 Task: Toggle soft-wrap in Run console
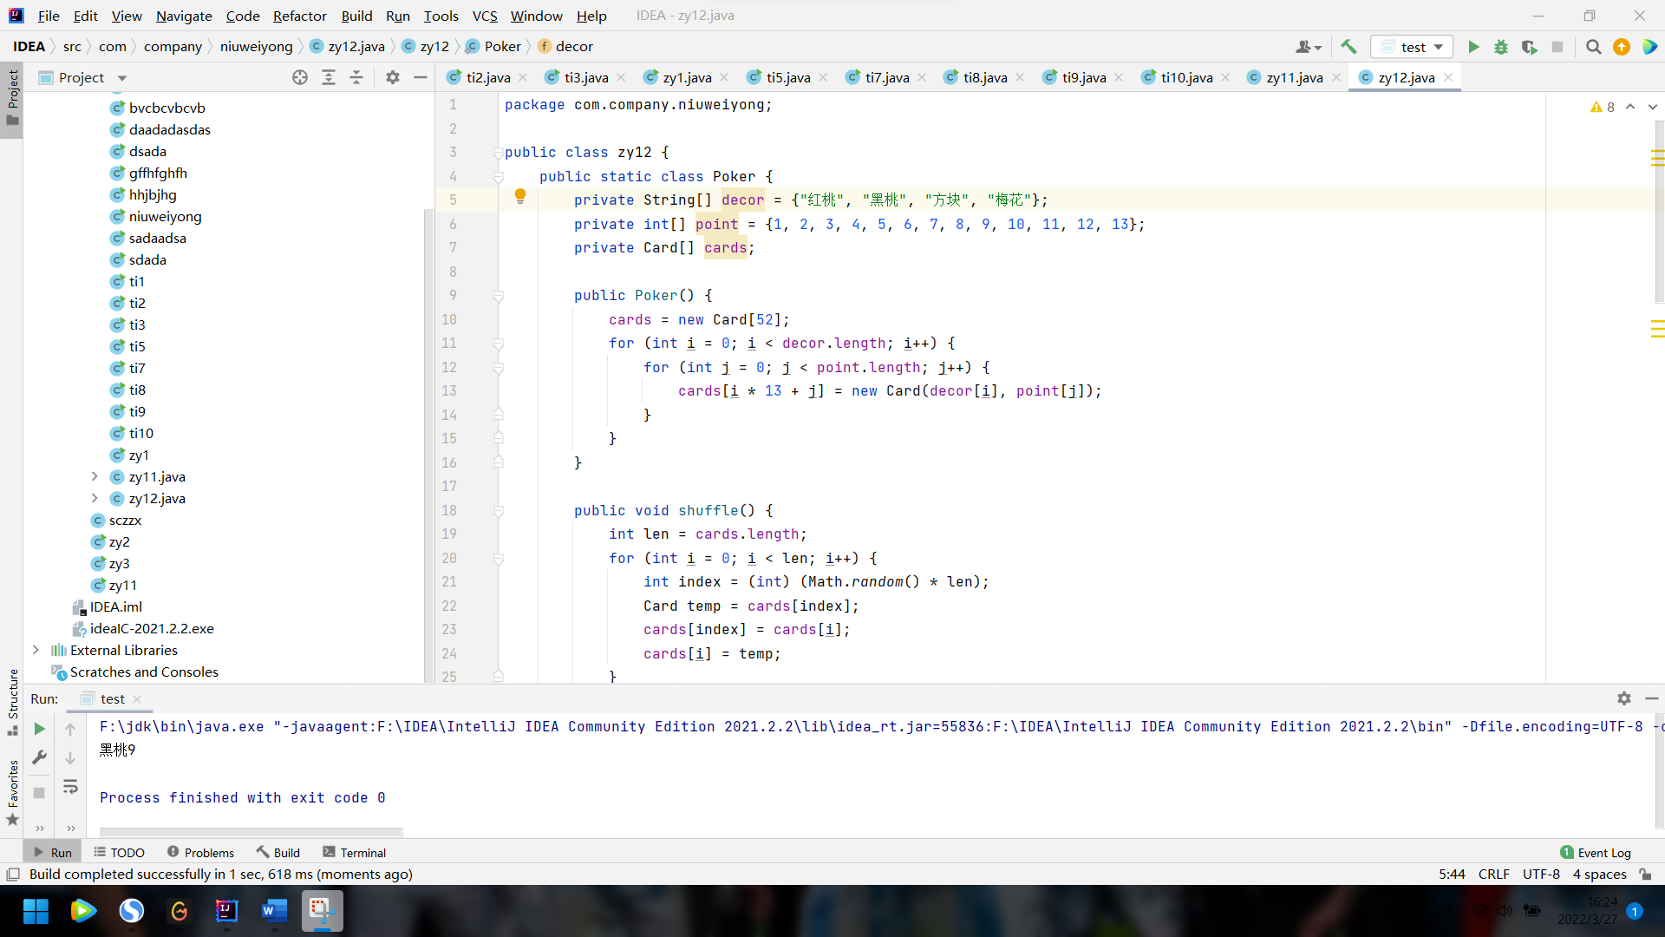(x=70, y=787)
